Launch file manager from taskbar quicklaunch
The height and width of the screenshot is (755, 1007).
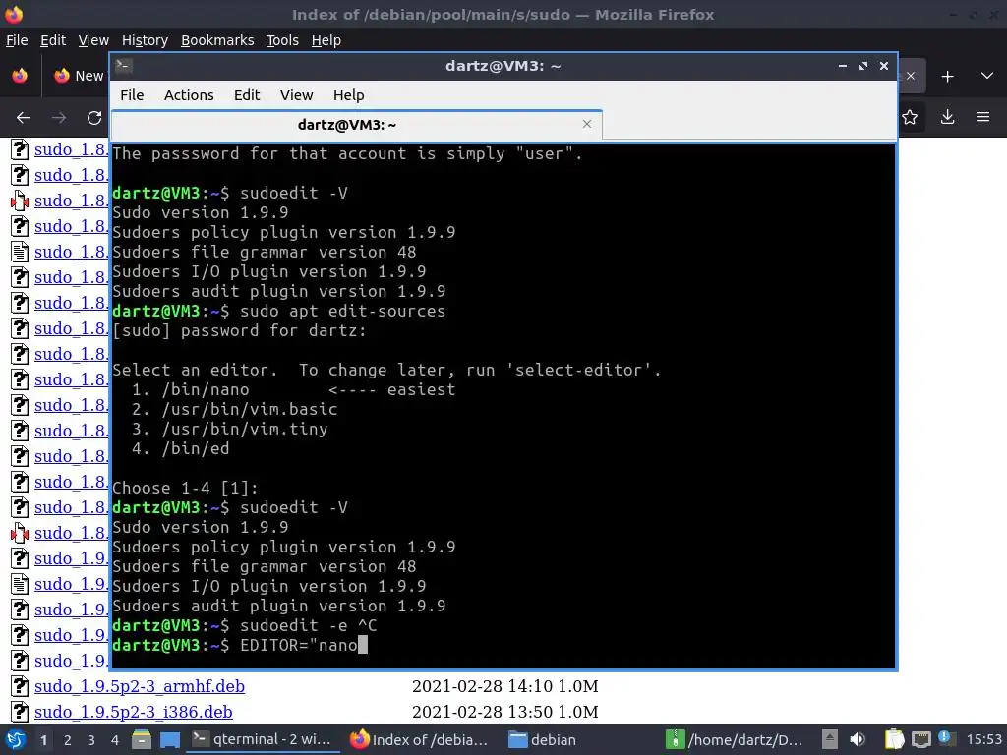tap(142, 739)
